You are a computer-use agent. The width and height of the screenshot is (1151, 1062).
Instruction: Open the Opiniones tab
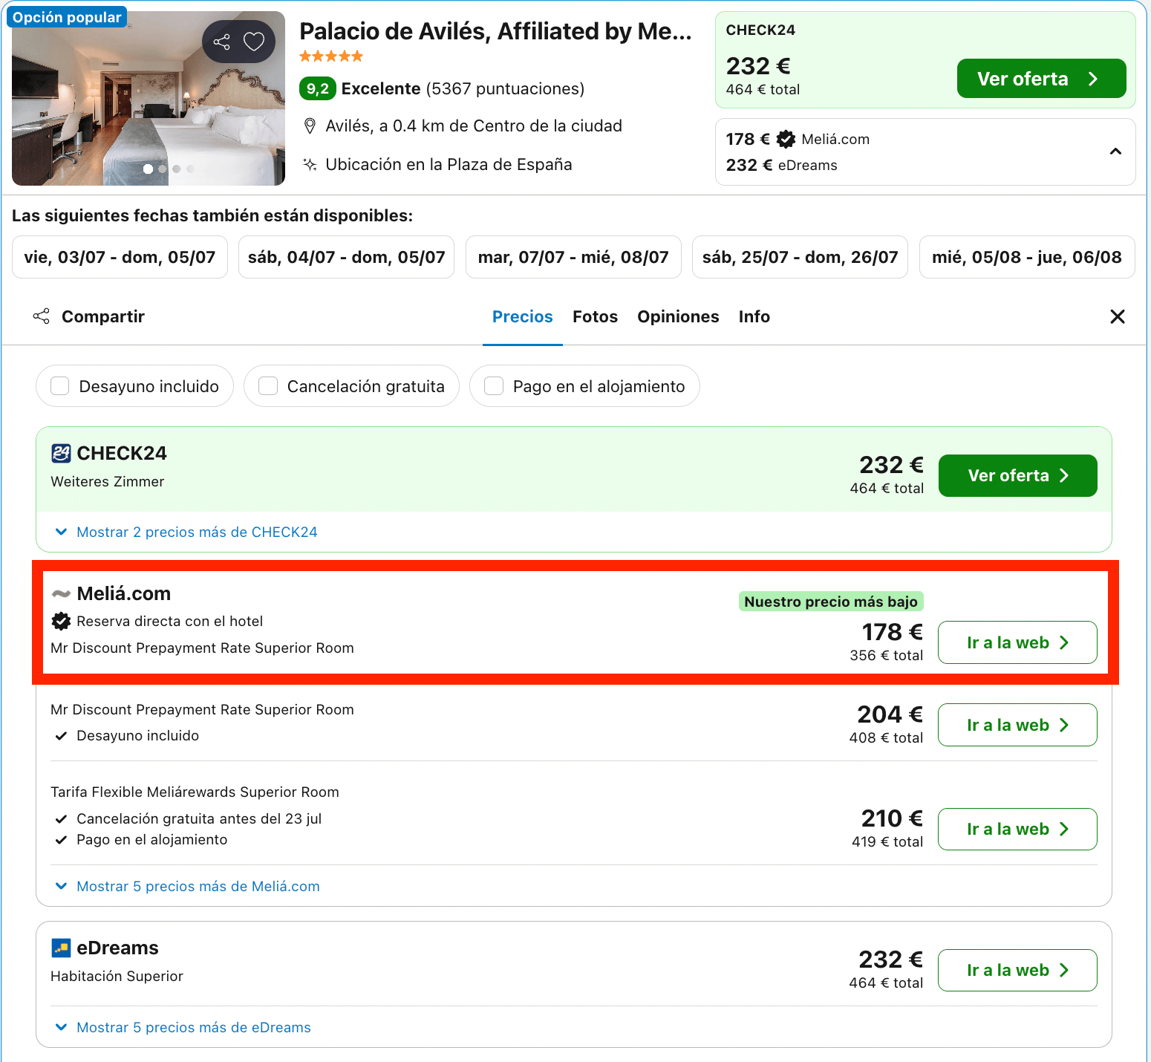[678, 317]
